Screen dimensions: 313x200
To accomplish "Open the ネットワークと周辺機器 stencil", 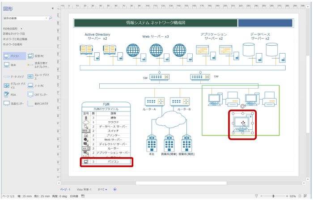I will 15,39.
